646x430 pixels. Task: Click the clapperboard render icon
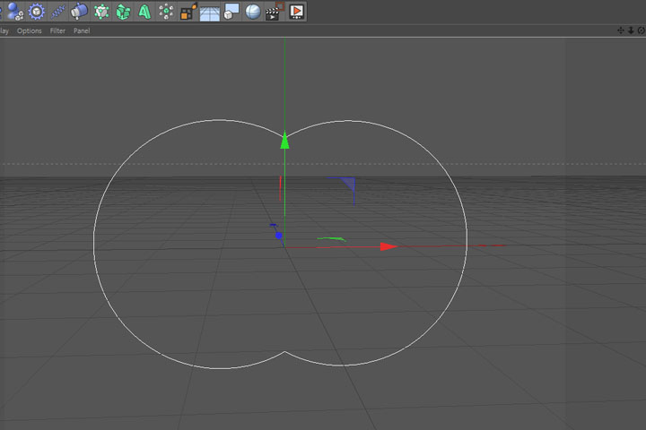pyautogui.click(x=275, y=11)
